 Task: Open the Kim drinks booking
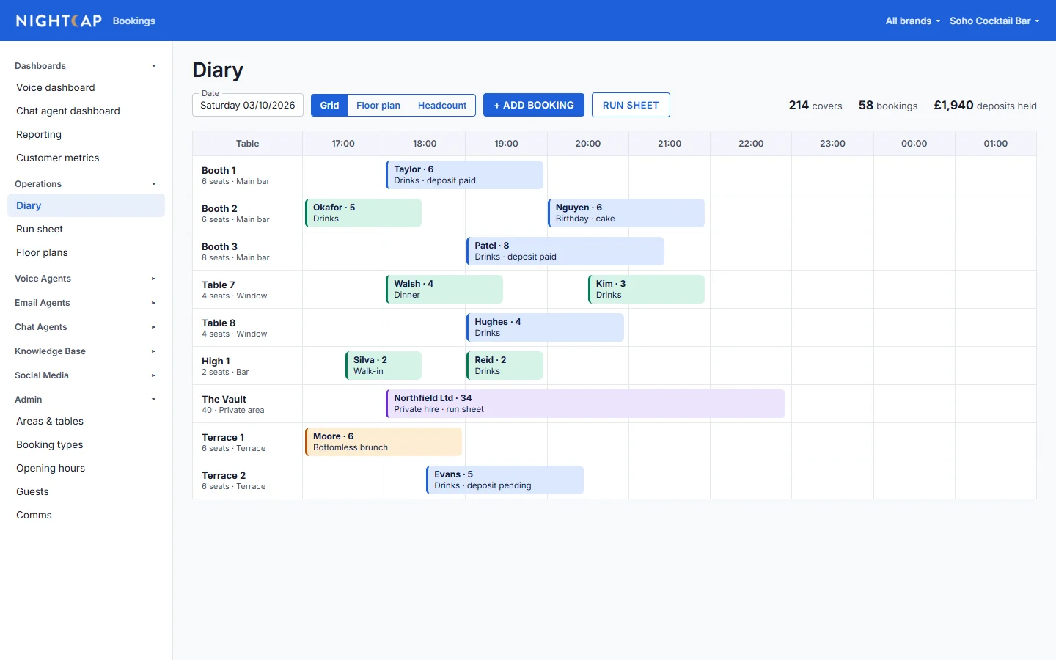coord(646,290)
